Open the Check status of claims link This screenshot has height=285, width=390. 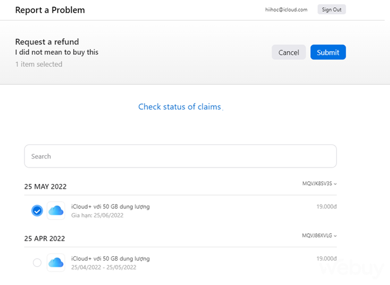point(179,107)
